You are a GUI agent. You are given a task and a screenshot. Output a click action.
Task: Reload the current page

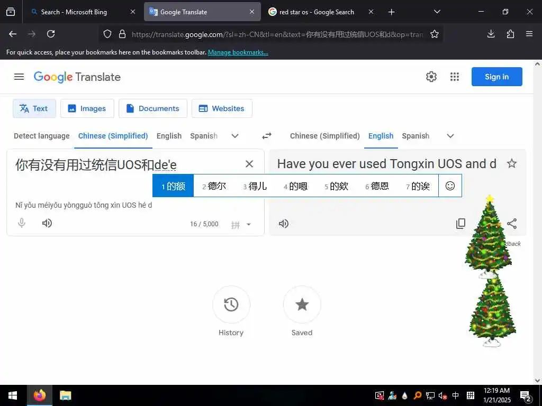(51, 34)
